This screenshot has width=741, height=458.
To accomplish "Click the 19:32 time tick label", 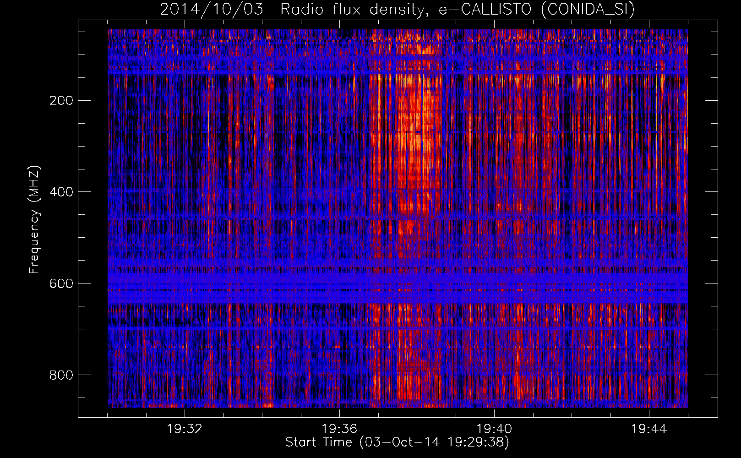I will 185,429.
